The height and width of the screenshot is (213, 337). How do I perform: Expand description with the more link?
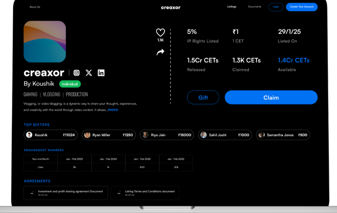tap(113, 110)
